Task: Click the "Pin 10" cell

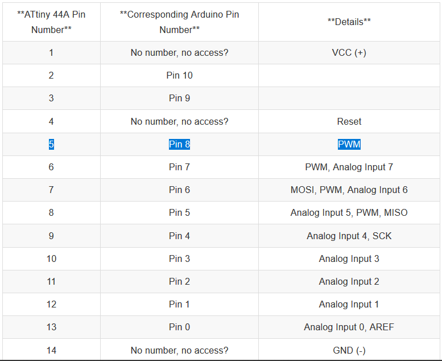Action: pyautogui.click(x=179, y=76)
